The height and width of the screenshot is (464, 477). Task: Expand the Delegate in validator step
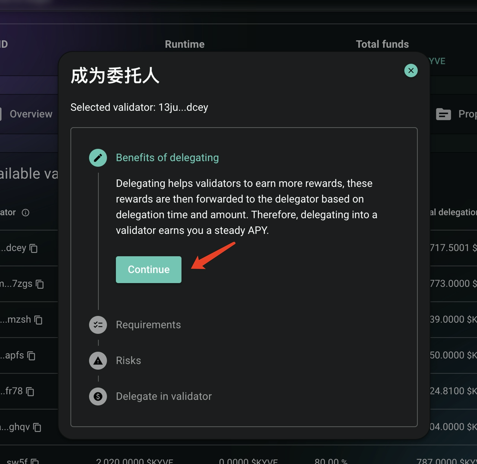coord(164,396)
